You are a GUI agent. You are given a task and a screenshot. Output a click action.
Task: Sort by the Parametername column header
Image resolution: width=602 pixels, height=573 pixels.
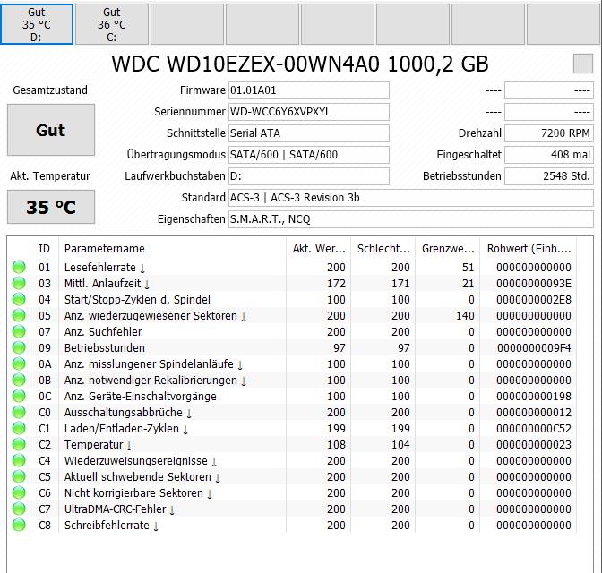tap(172, 249)
